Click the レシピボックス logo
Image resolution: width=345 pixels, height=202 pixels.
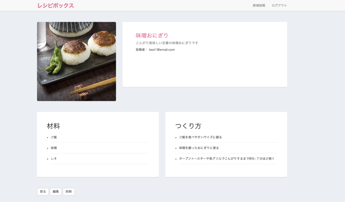(55, 6)
